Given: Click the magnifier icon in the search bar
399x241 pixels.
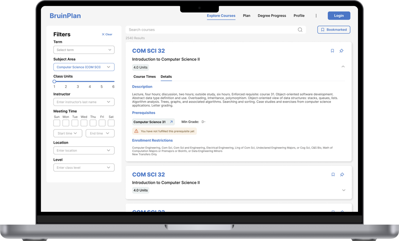Looking at the screenshot, I should [300, 30].
